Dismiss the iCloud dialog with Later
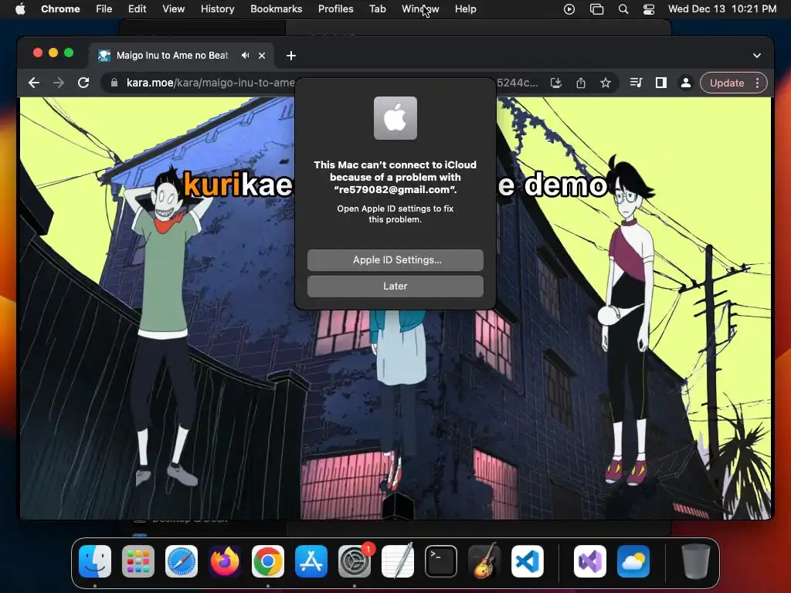Screen dimensions: 791x593 [x=395, y=286]
